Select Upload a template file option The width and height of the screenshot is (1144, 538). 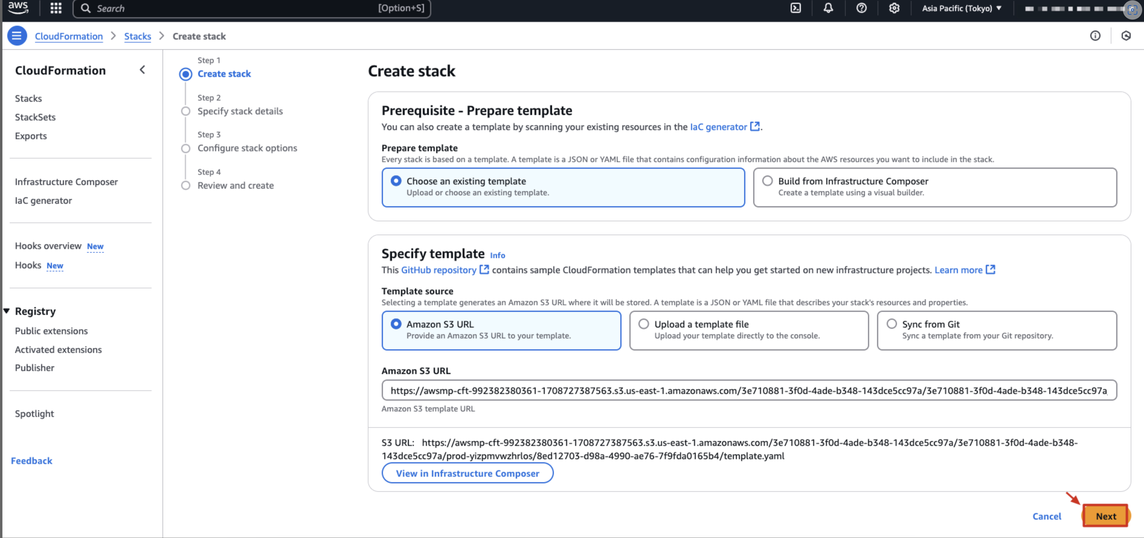coord(644,324)
